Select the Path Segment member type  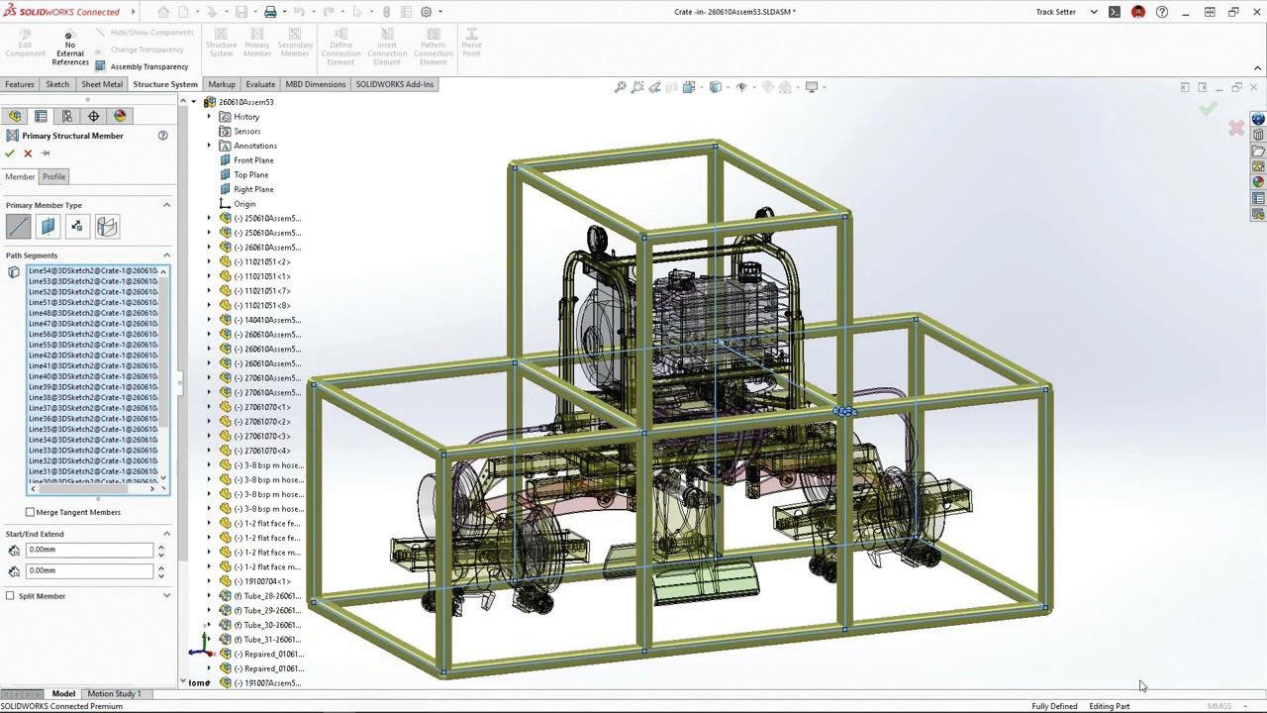[x=18, y=227]
